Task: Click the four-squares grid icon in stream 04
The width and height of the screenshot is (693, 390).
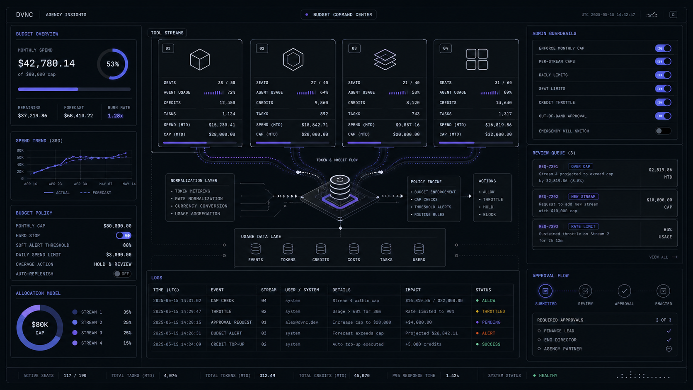Action: pyautogui.click(x=477, y=59)
